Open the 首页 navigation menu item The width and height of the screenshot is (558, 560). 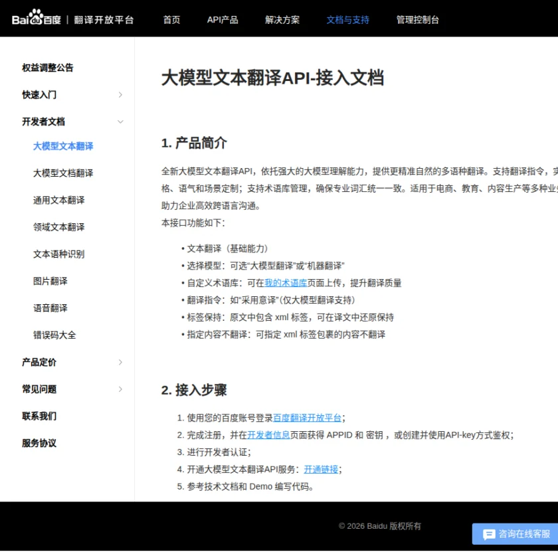[x=171, y=20]
